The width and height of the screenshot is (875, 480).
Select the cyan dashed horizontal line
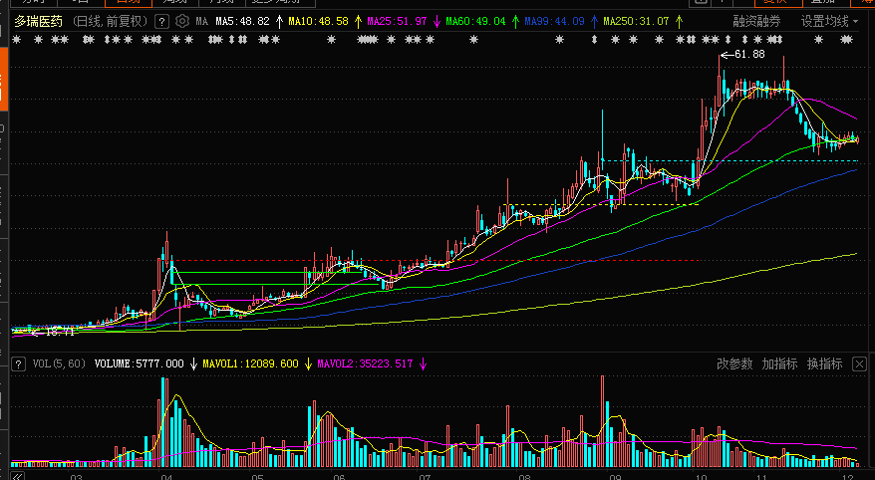729,161
